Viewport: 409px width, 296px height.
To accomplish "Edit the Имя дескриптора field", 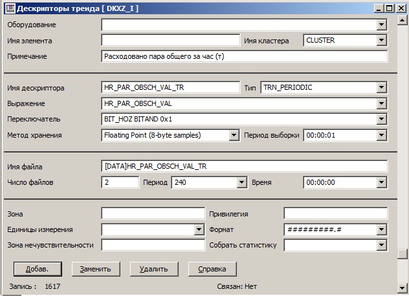I will click(x=171, y=87).
